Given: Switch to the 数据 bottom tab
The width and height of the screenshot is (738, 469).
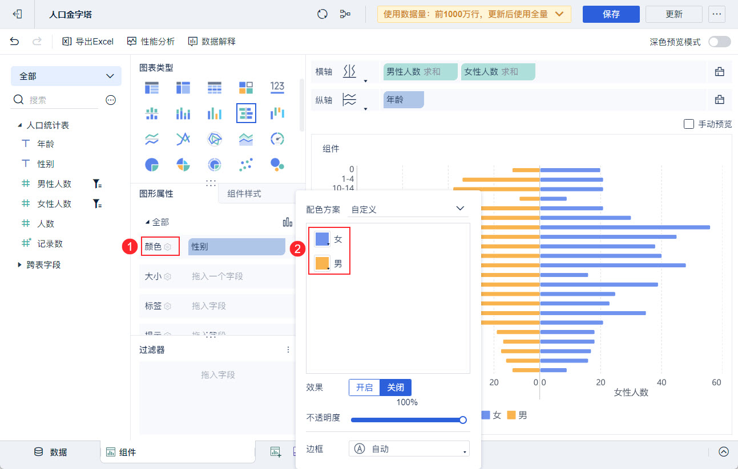Looking at the screenshot, I should (x=51, y=452).
